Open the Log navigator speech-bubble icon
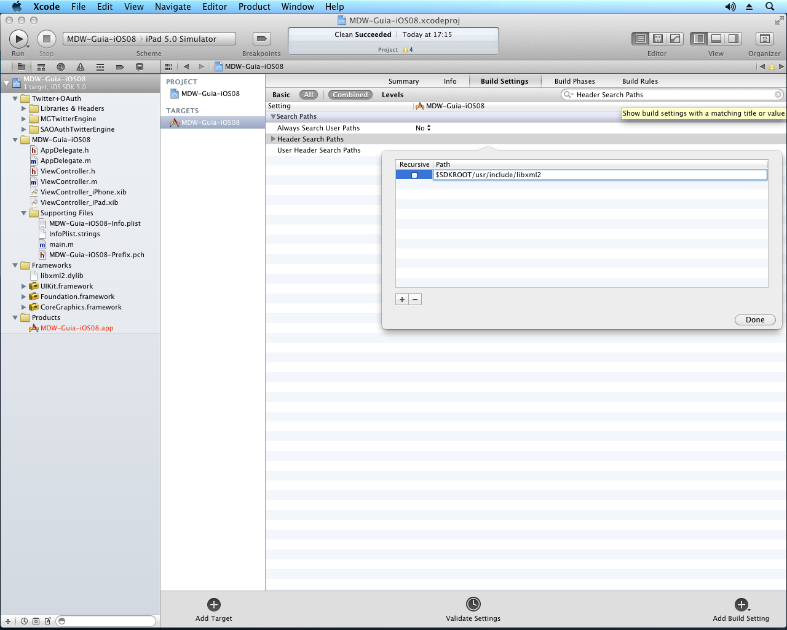The height and width of the screenshot is (630, 787). click(140, 67)
